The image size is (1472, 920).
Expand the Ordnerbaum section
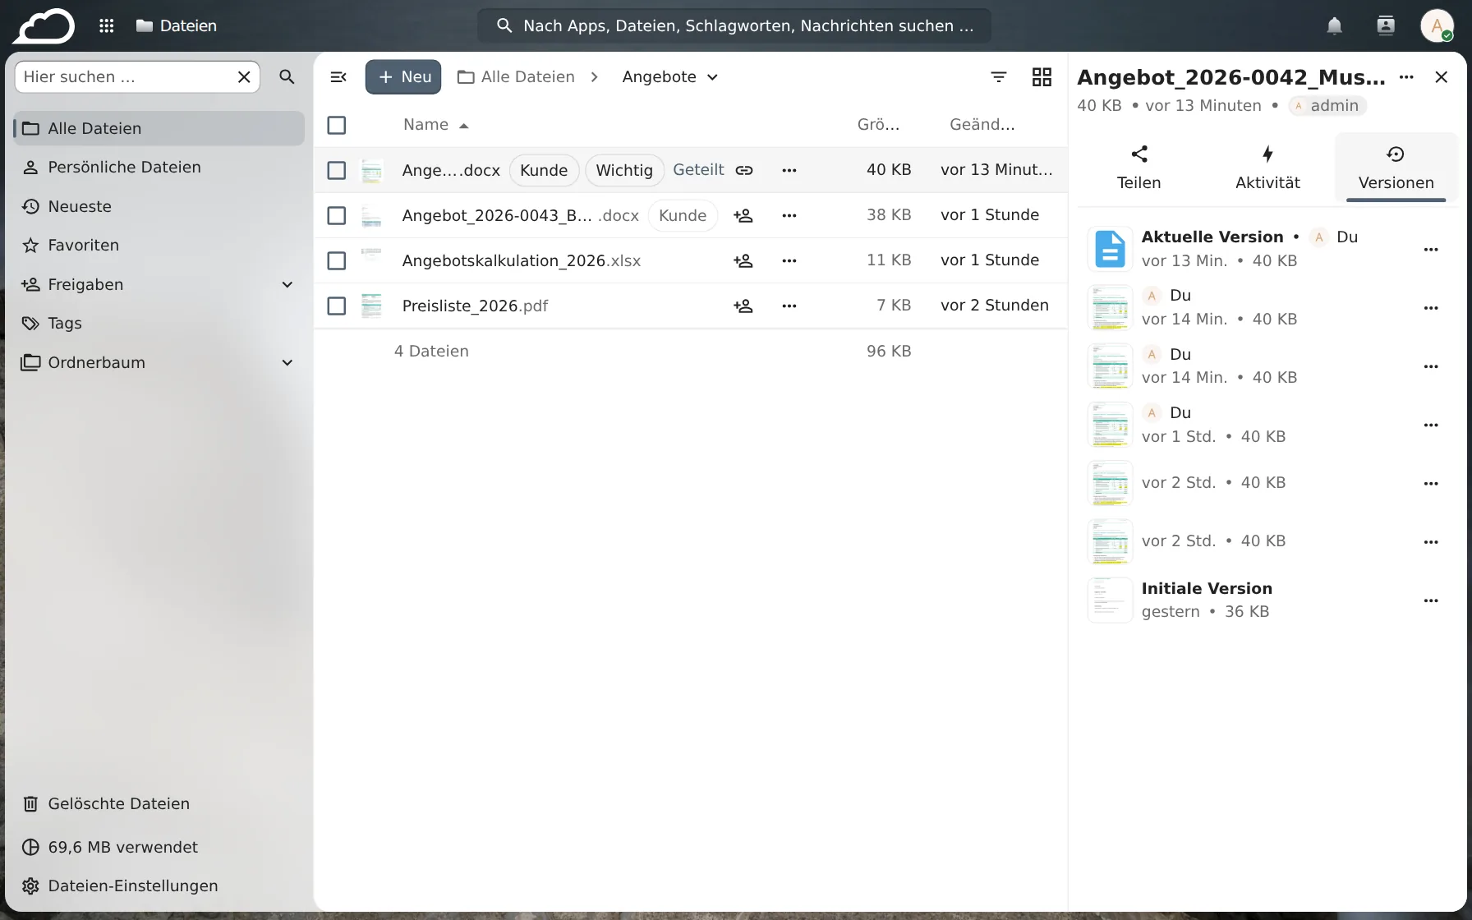(287, 362)
